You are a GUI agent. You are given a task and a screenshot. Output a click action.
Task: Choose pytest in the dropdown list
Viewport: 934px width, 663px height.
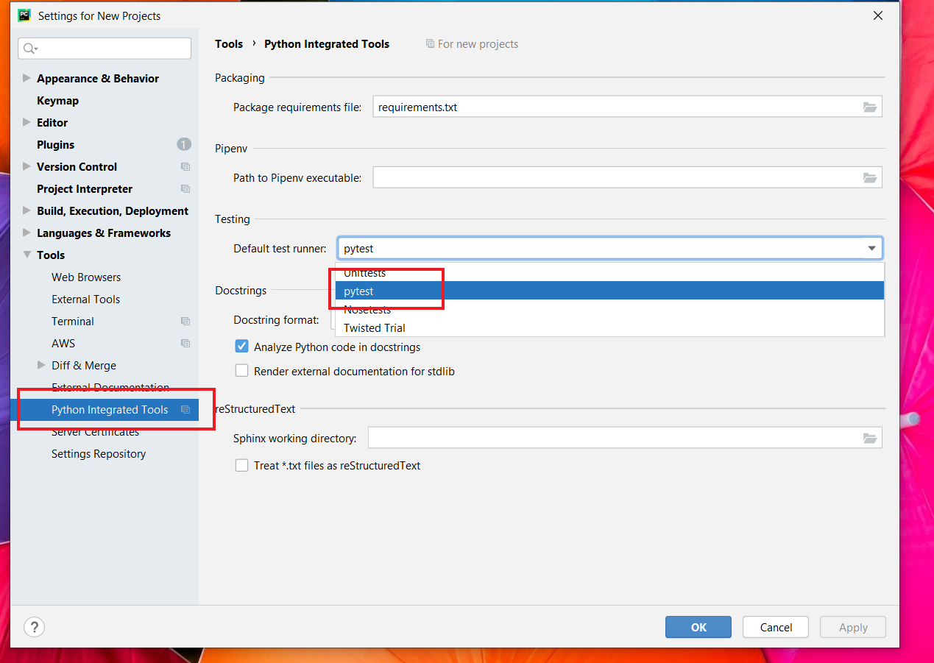coord(359,291)
